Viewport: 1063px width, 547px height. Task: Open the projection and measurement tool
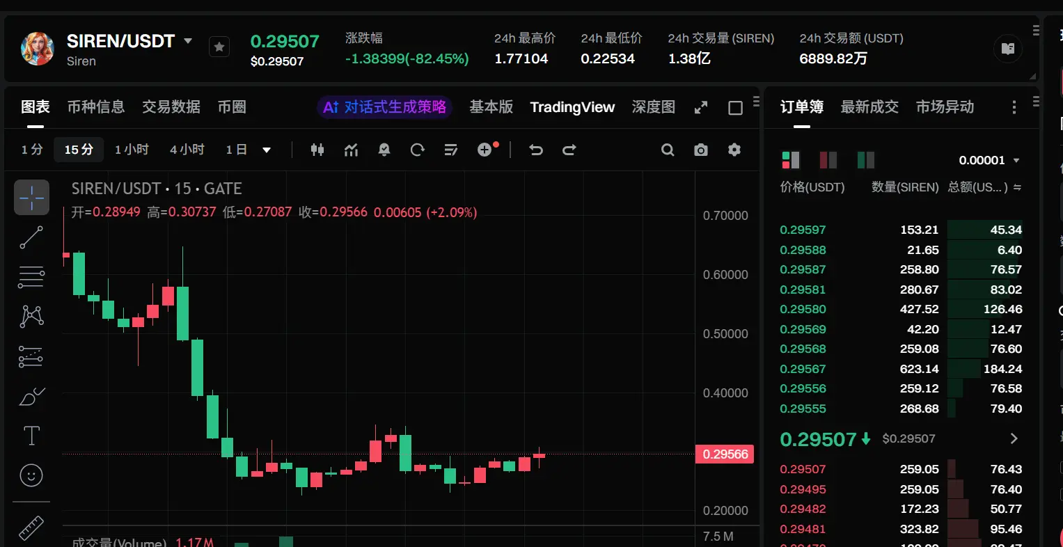(x=31, y=356)
